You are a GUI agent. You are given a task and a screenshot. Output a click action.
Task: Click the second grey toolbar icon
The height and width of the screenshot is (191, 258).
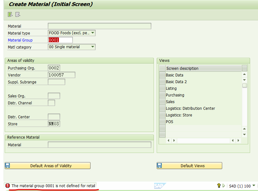tap(18, 15)
